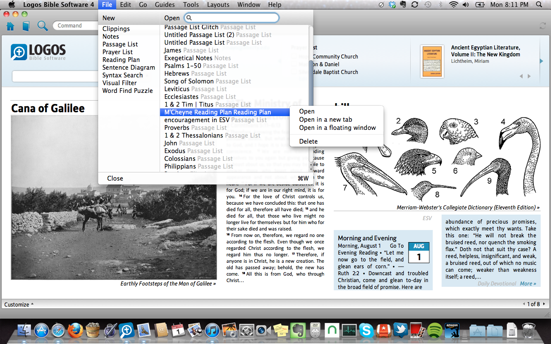
Task: Click the Command box in toolbar
Action: [75, 26]
